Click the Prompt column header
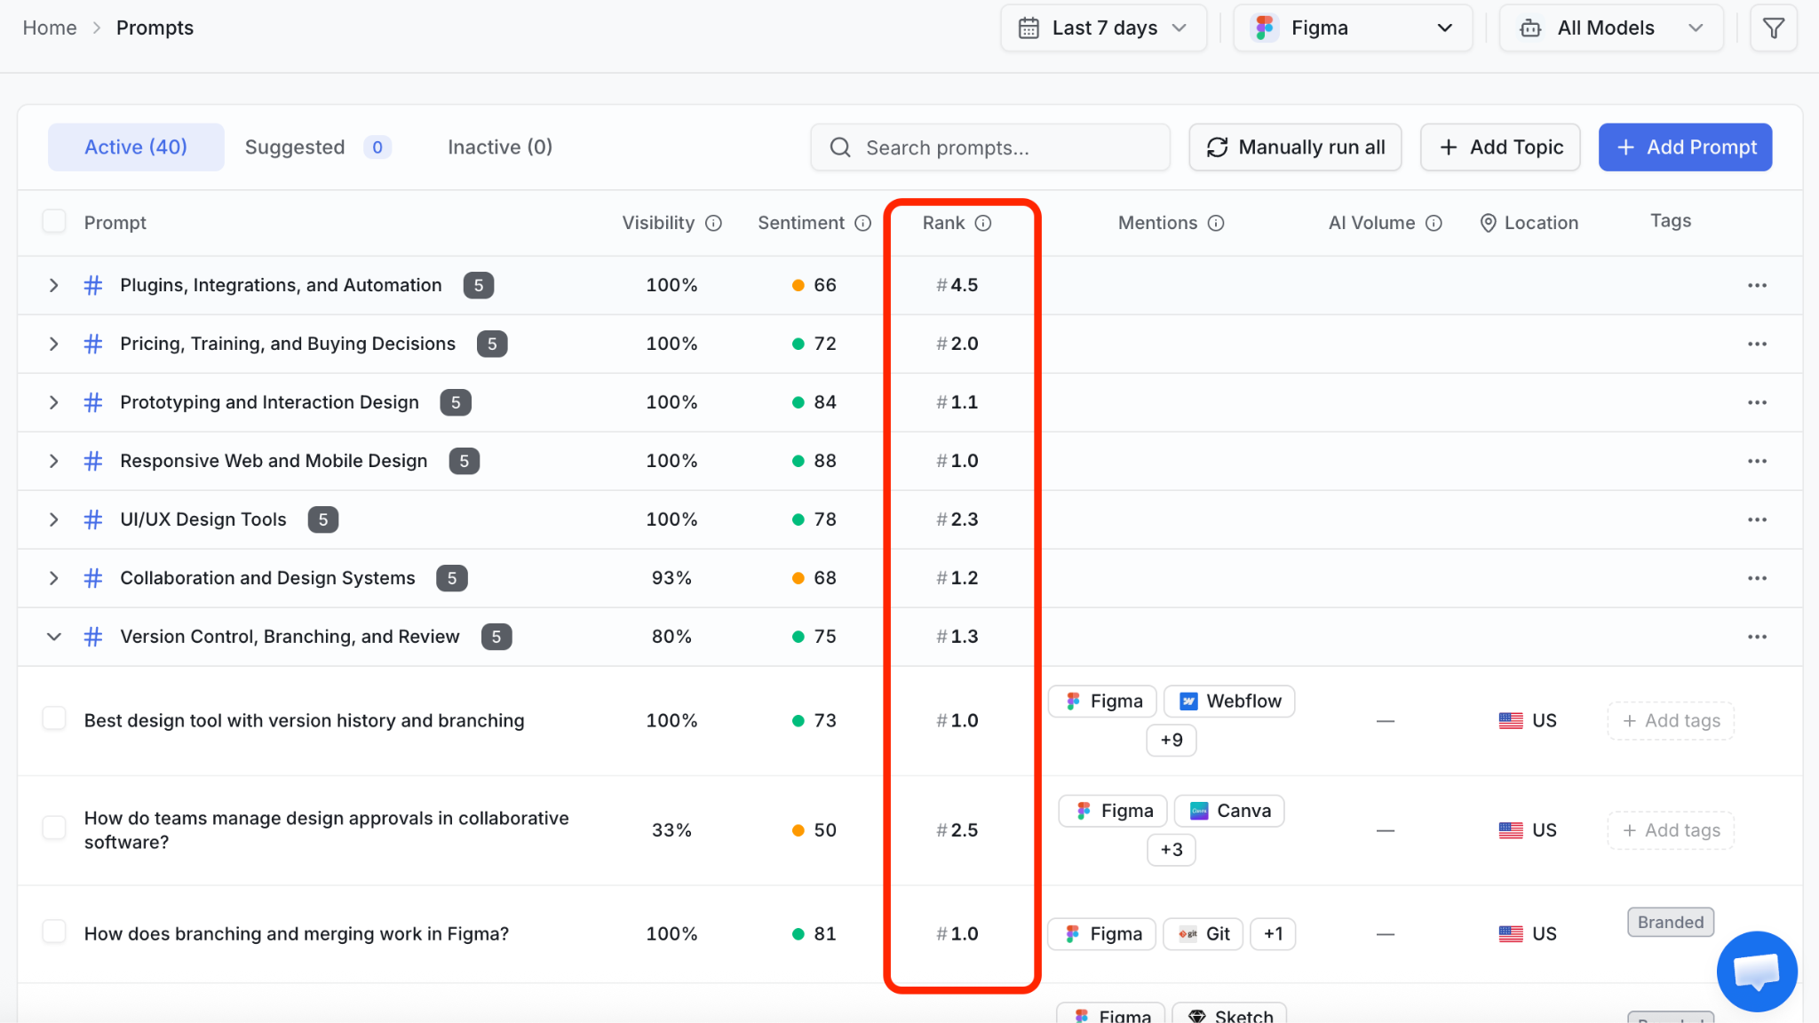Image resolution: width=1819 pixels, height=1023 pixels. coord(115,223)
